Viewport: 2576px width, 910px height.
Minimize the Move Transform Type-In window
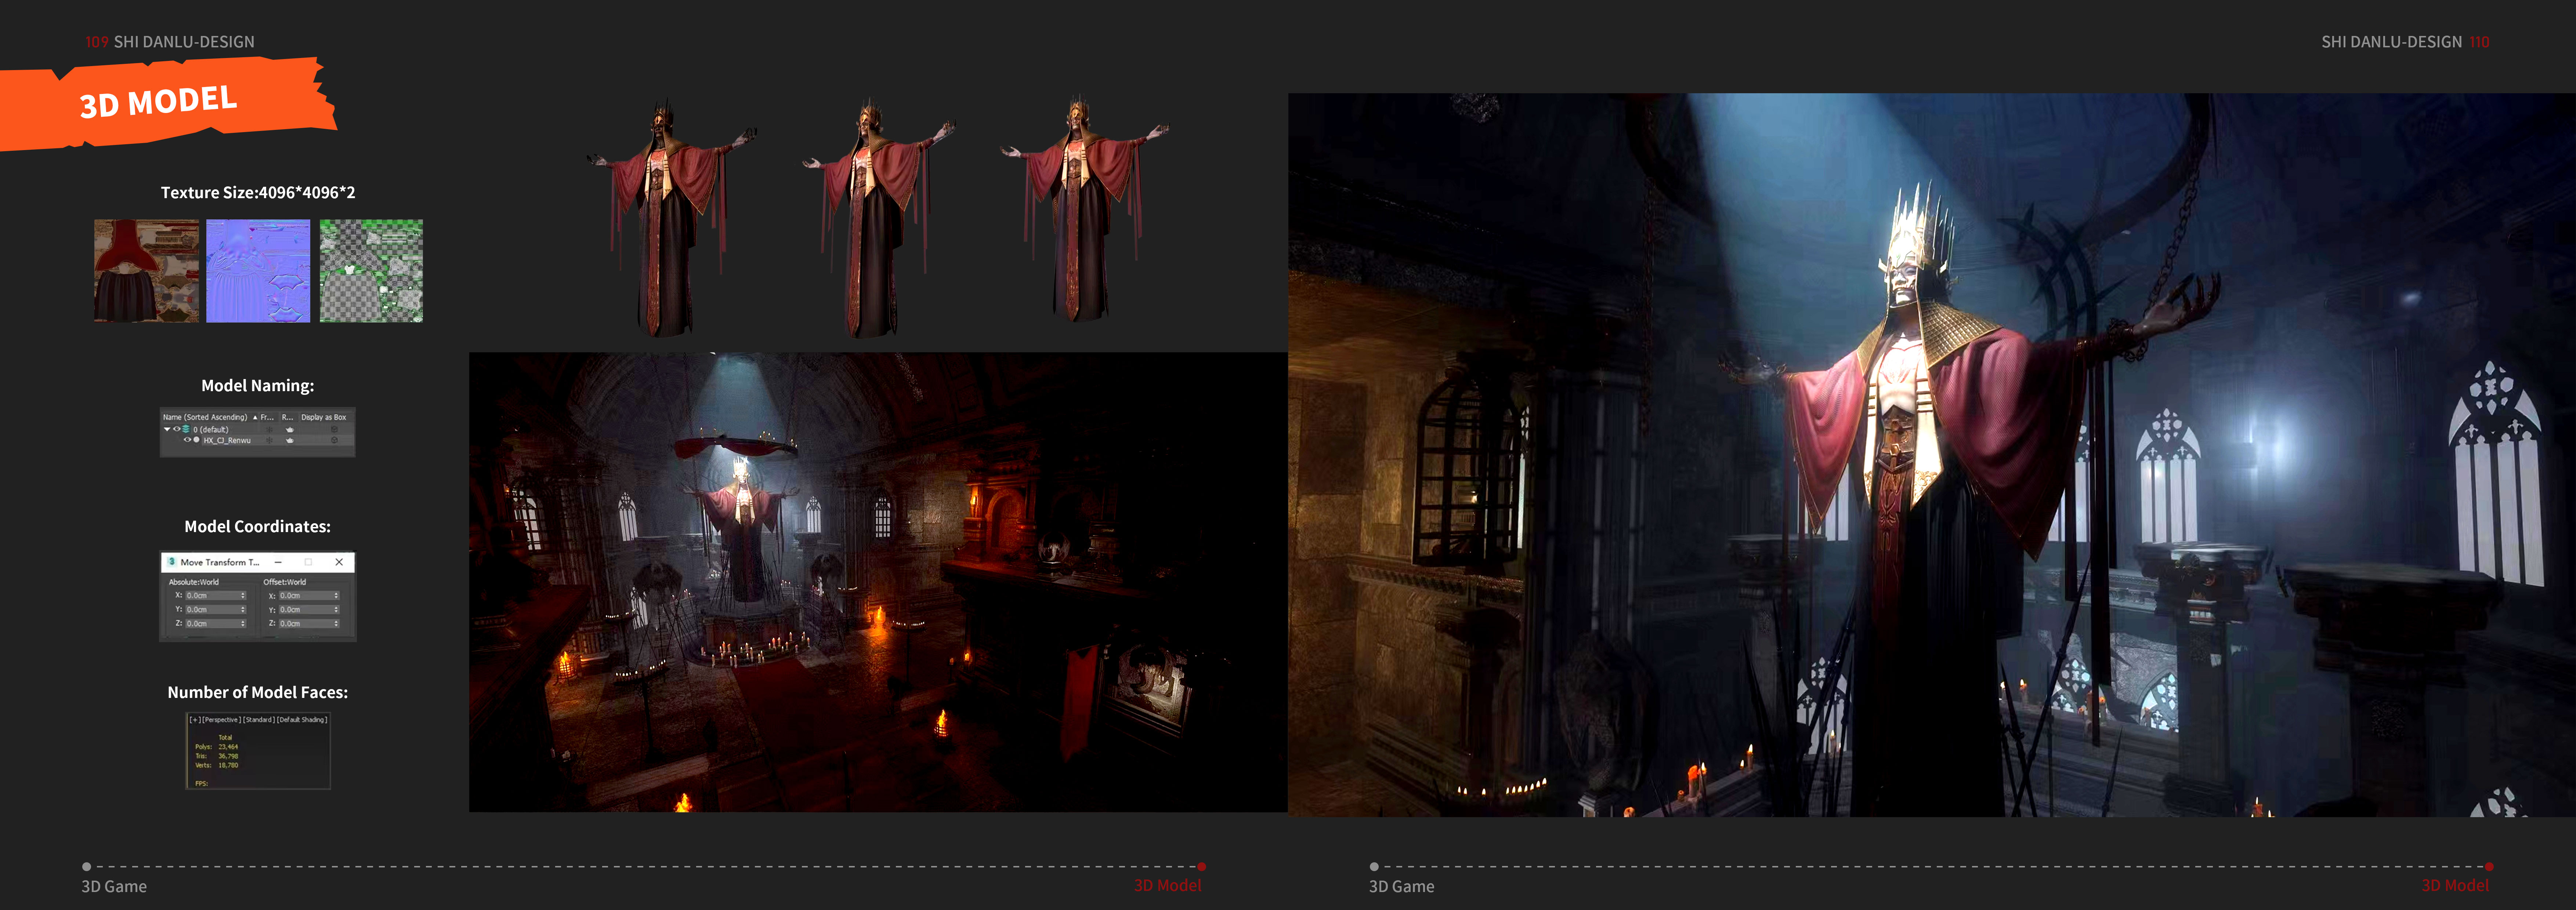pos(278,563)
